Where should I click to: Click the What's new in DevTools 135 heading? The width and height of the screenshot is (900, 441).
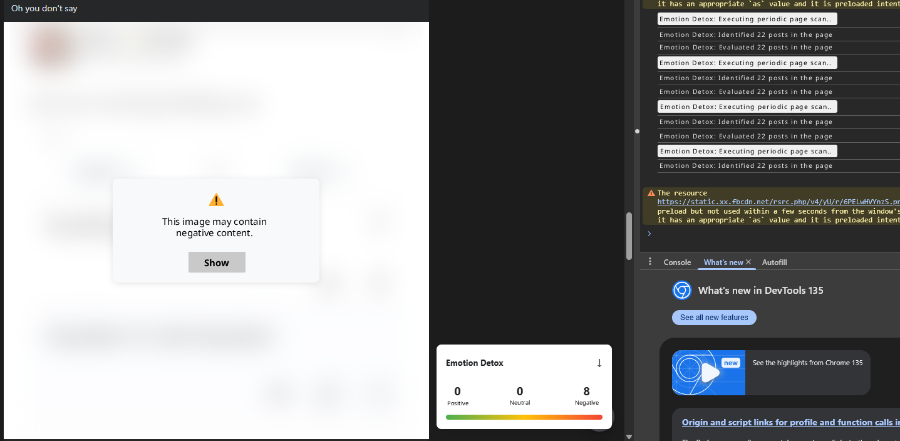[761, 290]
